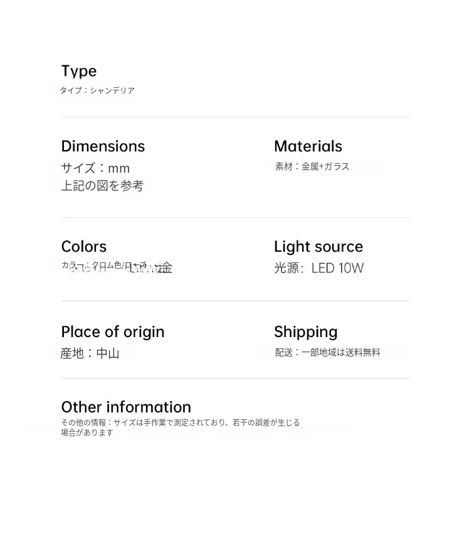Click the 配送：一部地域は送料無料 text
The image size is (470, 548).
(x=328, y=352)
